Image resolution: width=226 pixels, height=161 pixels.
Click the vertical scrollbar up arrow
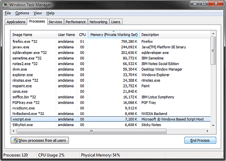[213, 34]
